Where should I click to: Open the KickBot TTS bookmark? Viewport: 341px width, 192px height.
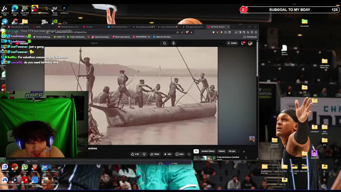(x=59, y=37)
